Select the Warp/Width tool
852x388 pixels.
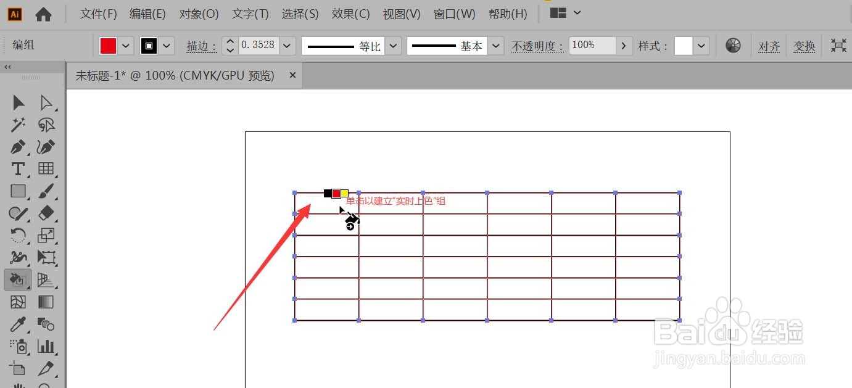19,257
